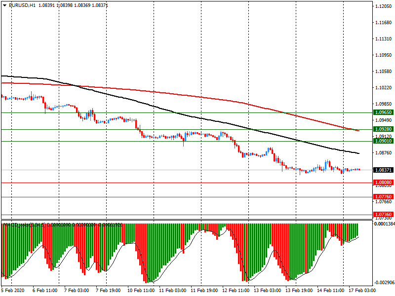This screenshot has height=296, width=395.
Task: Click the OHLC values 1.08391 in header
Action: [48, 5]
